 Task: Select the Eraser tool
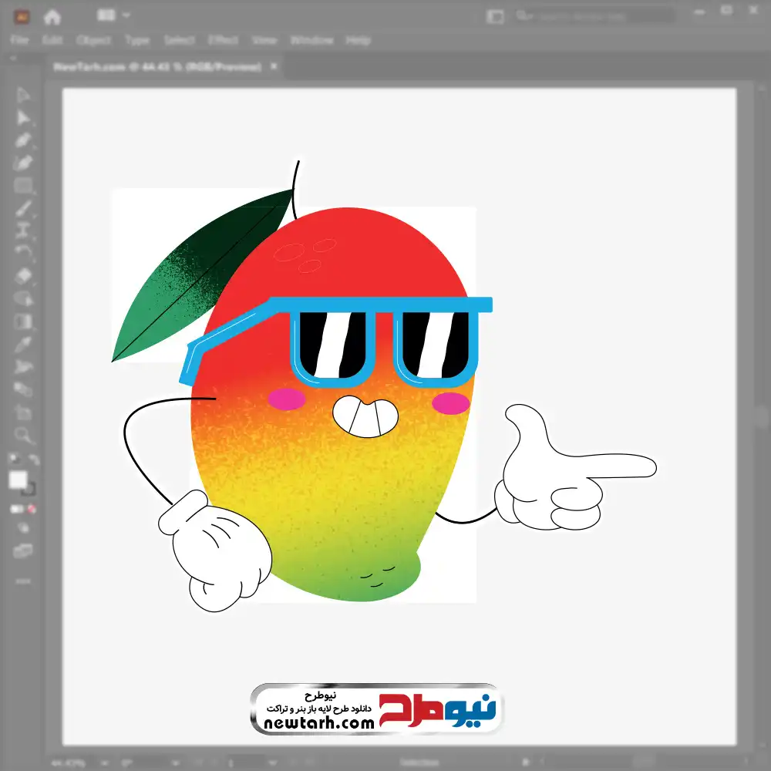(23, 275)
